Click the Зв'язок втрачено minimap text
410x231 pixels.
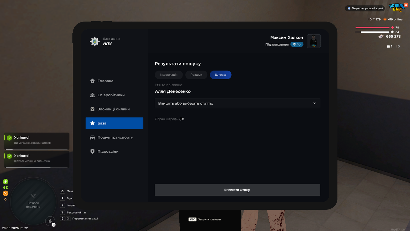coord(33,205)
